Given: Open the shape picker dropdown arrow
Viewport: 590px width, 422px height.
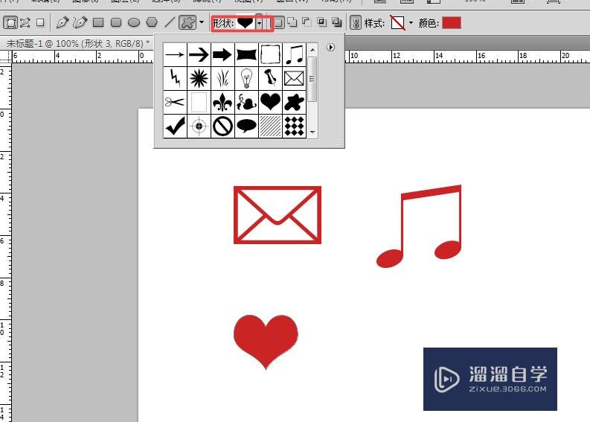Looking at the screenshot, I should [x=259, y=24].
